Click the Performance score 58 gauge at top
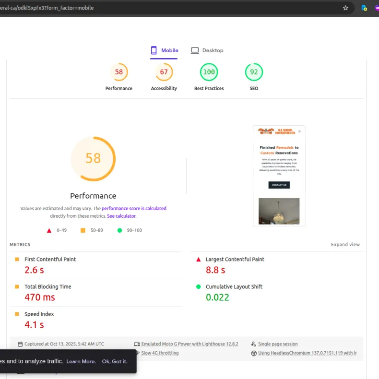The height and width of the screenshot is (379, 379). tap(119, 72)
